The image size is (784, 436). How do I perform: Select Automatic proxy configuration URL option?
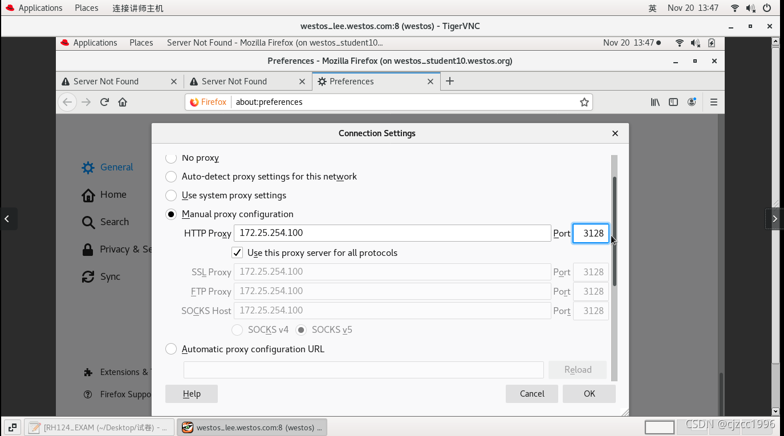tap(171, 349)
